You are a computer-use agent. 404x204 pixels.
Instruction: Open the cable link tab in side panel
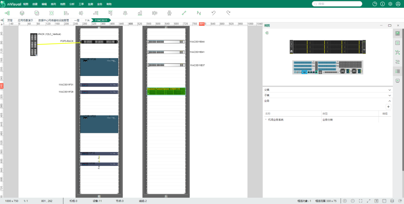click(398, 62)
